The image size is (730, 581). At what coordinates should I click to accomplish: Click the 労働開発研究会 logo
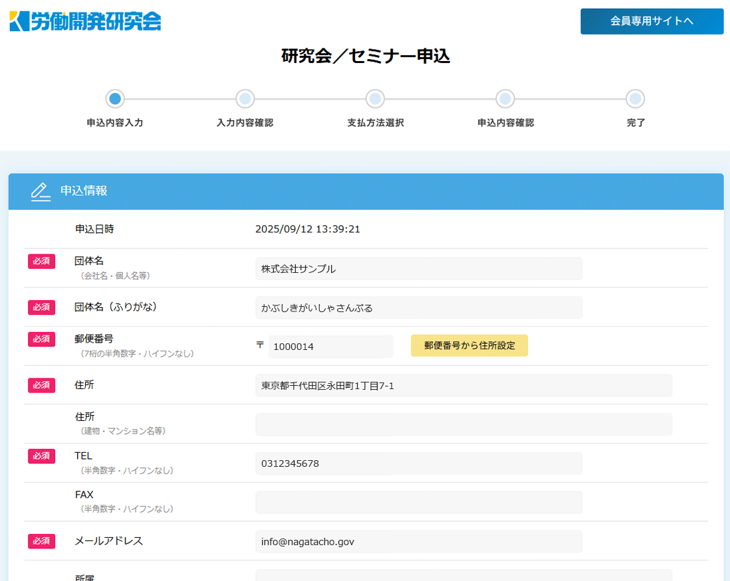pos(85,21)
